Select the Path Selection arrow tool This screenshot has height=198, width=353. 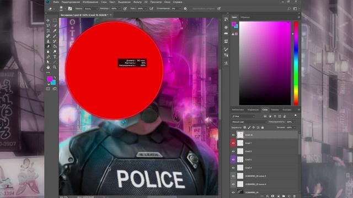tap(48, 62)
